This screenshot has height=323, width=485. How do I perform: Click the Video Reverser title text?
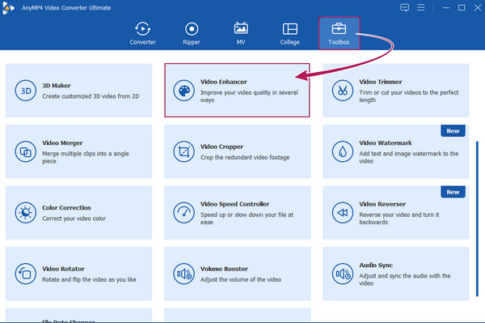(382, 204)
